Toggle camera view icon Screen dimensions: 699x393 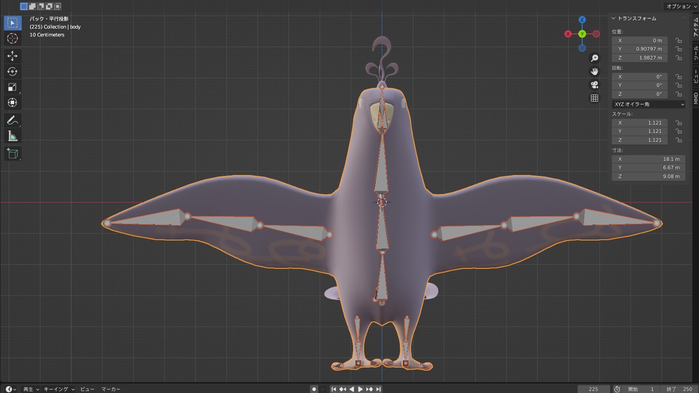pos(595,85)
